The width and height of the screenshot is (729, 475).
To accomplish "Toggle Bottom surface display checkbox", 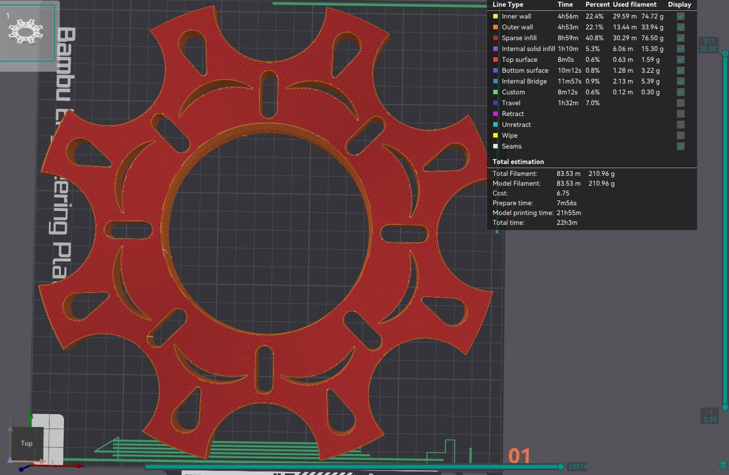I will coord(681,71).
